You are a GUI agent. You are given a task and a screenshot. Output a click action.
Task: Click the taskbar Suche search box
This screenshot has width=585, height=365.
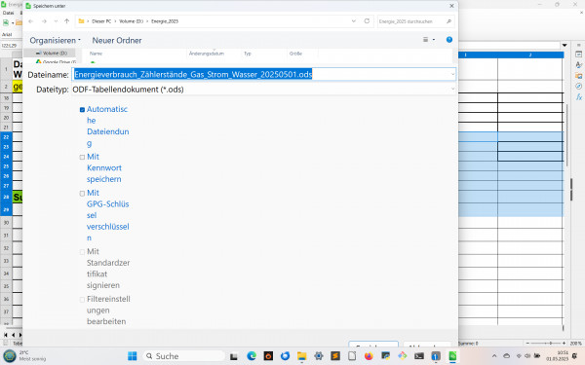pos(183,356)
